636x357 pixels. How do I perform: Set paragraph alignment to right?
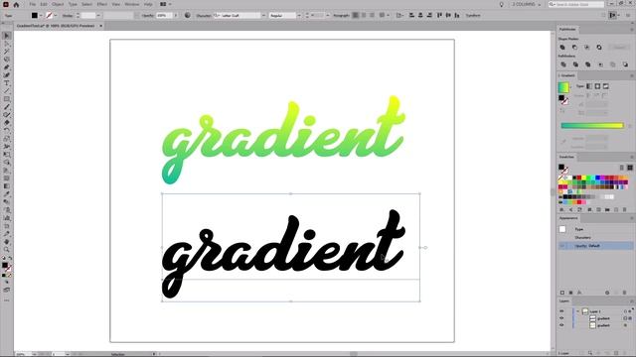point(373,16)
